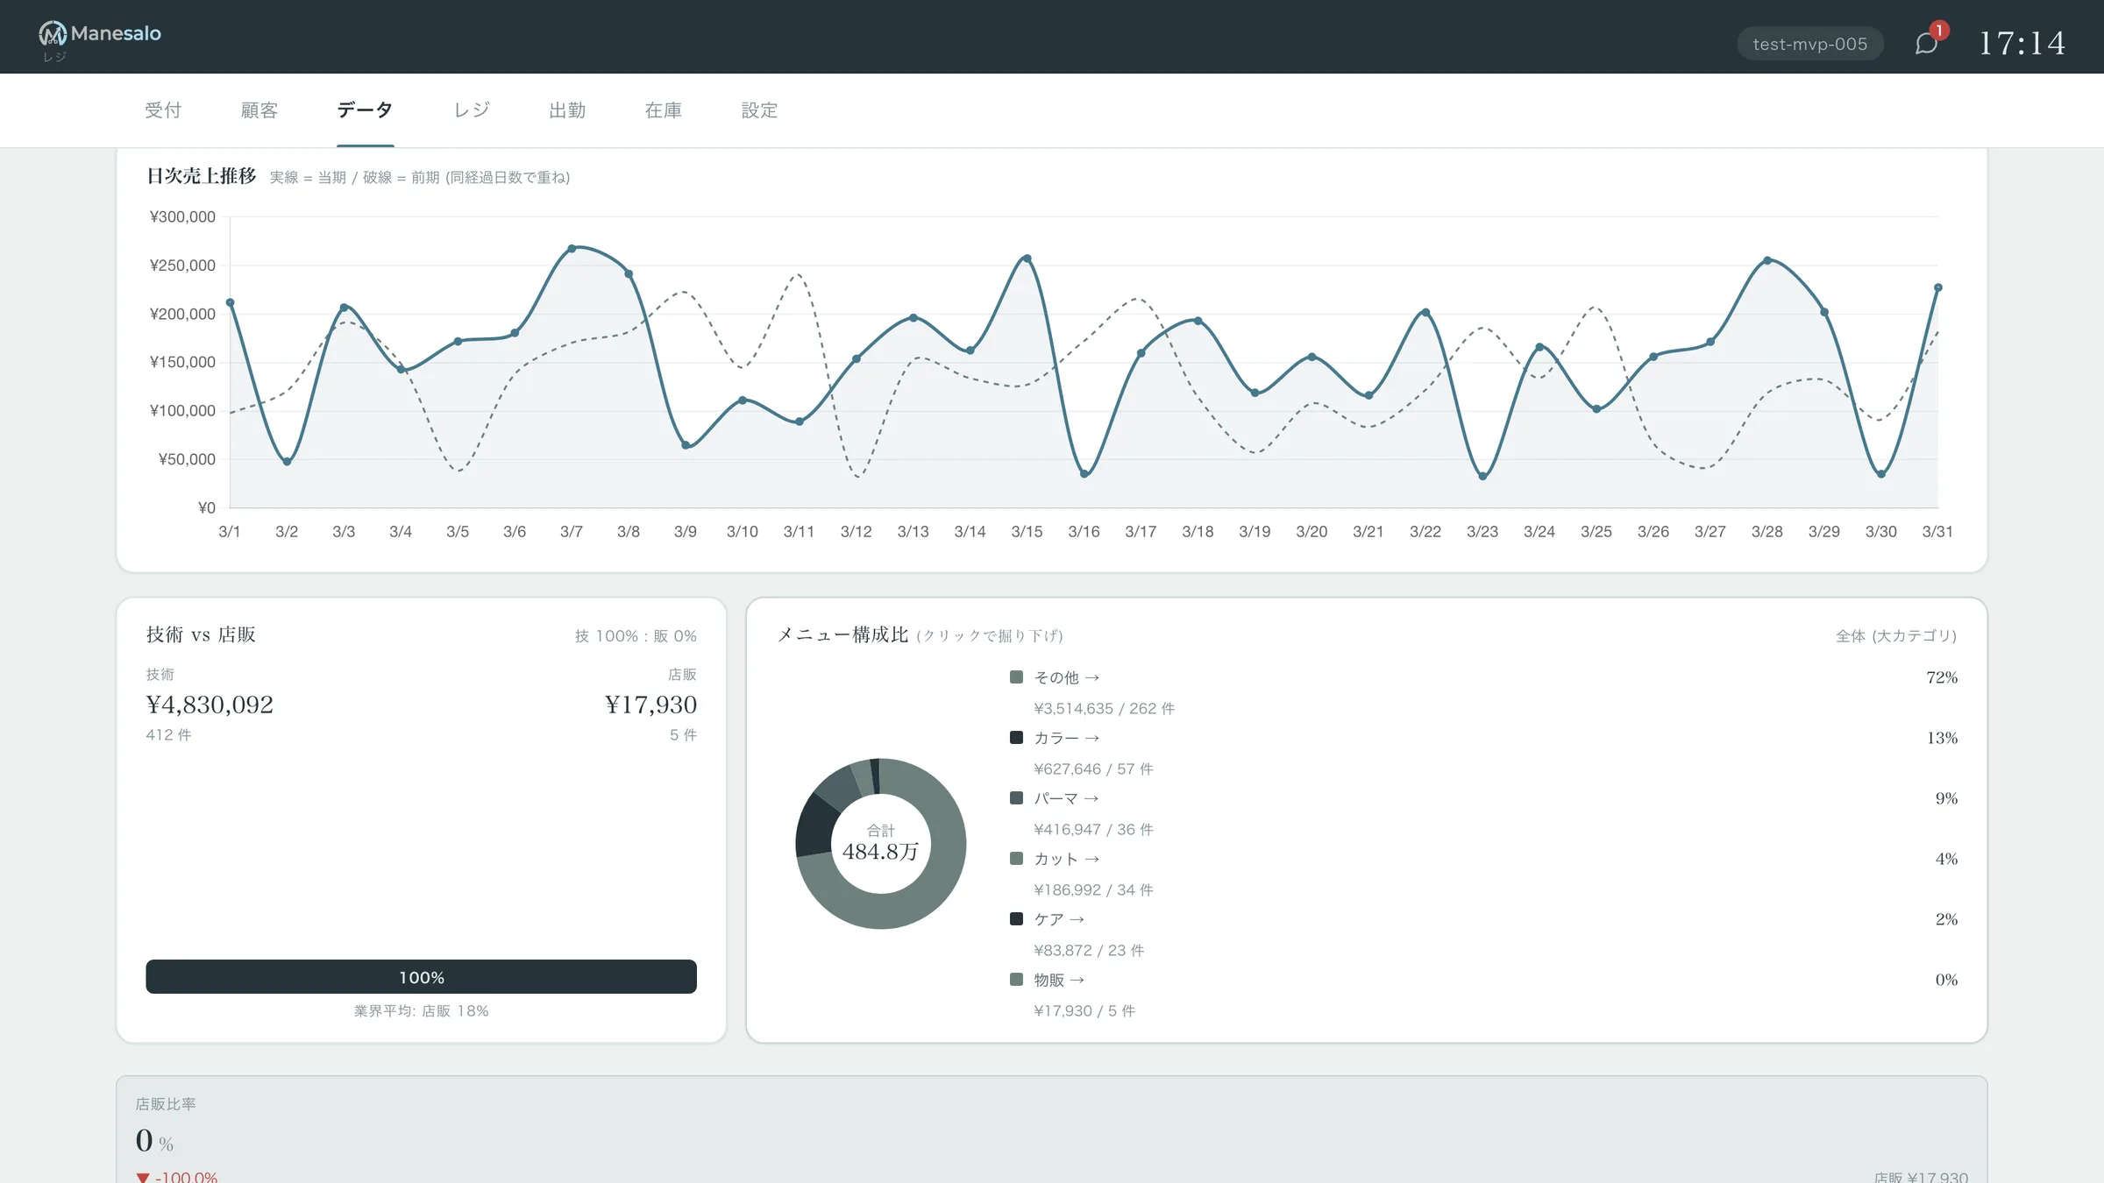Open the notifications chat bubble icon
Screen dimensions: 2104x1183
point(1926,43)
